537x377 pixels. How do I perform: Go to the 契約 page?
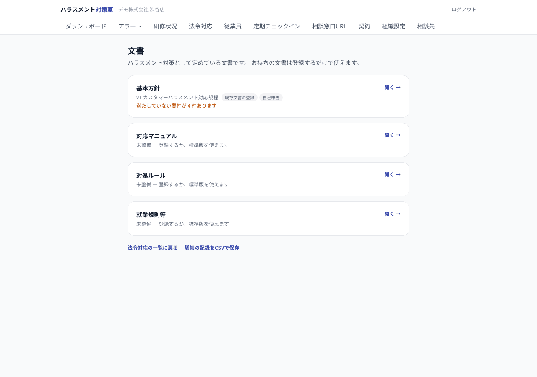pos(365,26)
